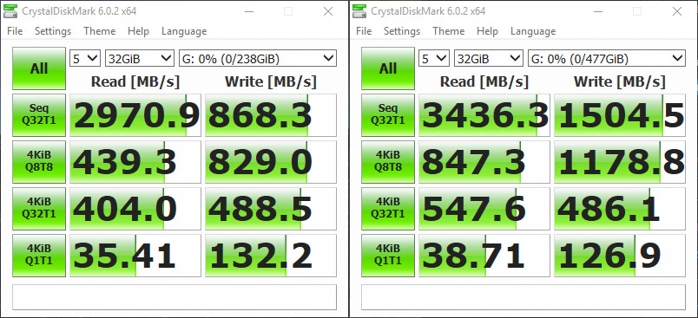Start 4KiB Q32T1 test in right window
698x318 pixels.
click(x=388, y=208)
